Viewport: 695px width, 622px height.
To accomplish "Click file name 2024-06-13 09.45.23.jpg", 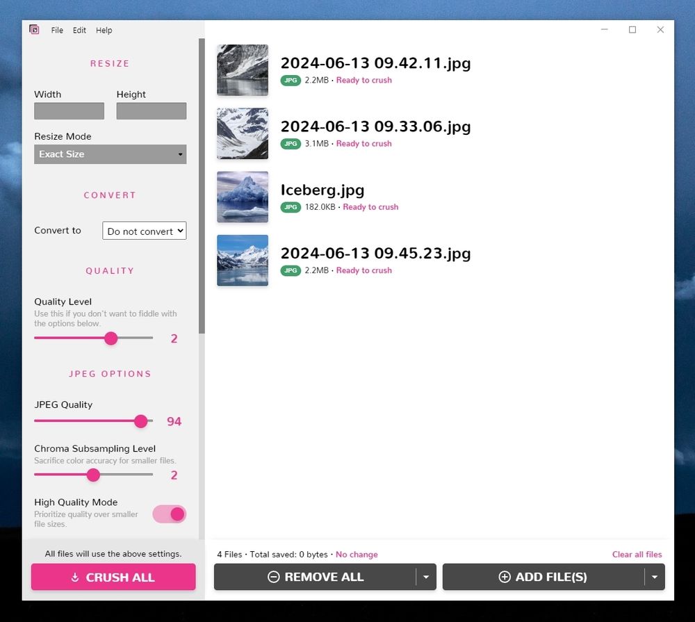I will tap(376, 253).
